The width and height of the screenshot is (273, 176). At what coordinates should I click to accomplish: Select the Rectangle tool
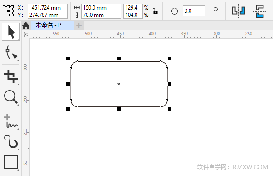[11, 162]
